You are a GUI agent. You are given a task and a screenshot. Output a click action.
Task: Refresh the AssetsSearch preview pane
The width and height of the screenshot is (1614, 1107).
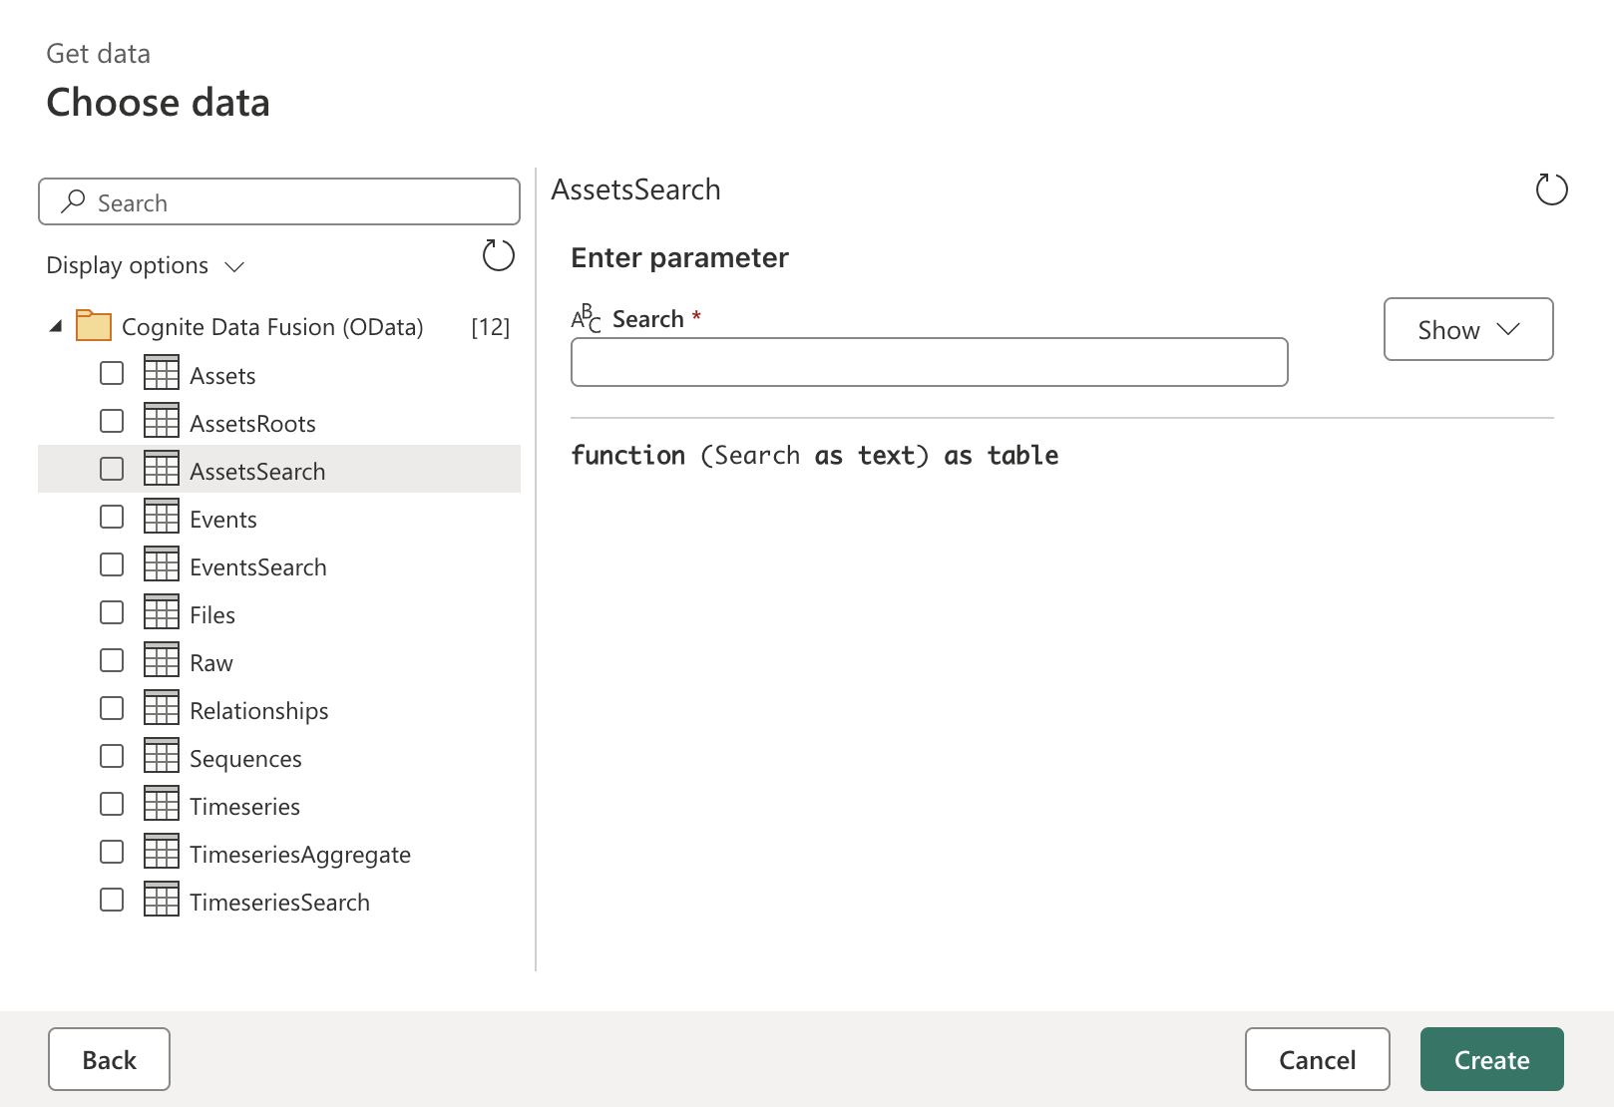tap(1550, 188)
